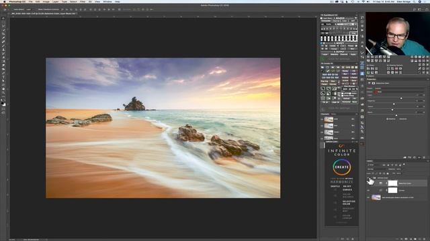Select the Eyedropper tool

(x=3, y=38)
